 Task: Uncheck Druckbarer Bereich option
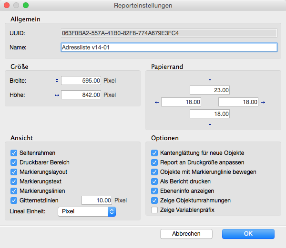[13, 162]
